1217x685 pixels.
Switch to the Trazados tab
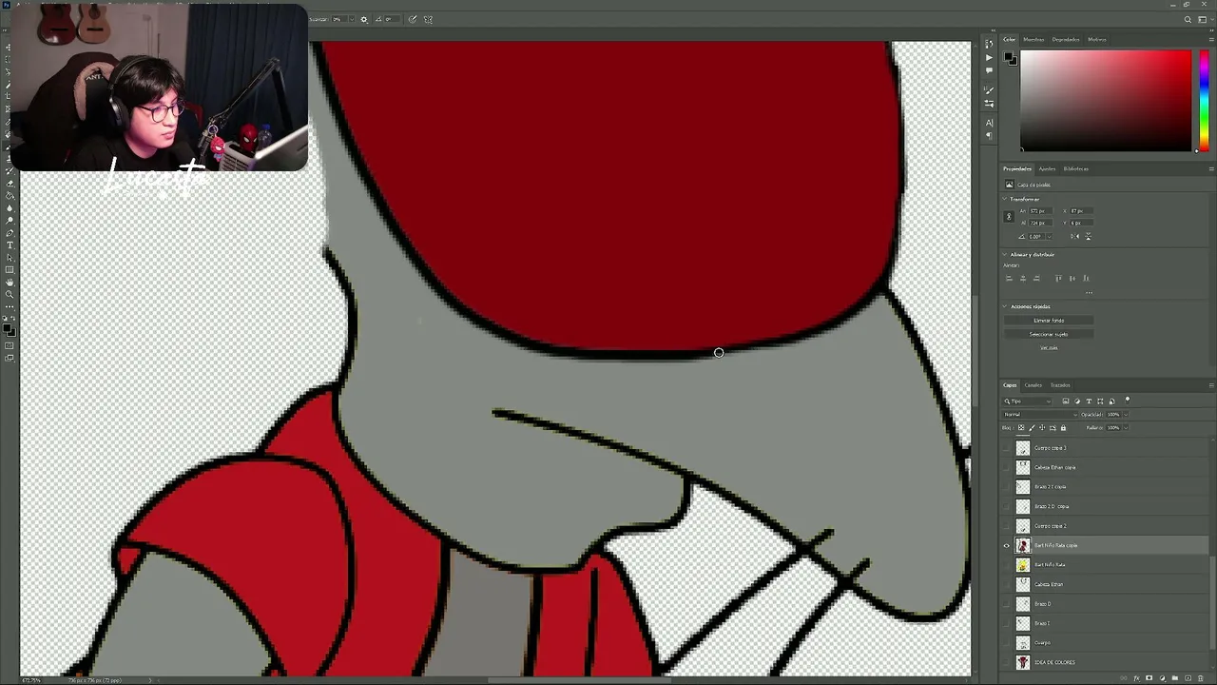(1060, 385)
